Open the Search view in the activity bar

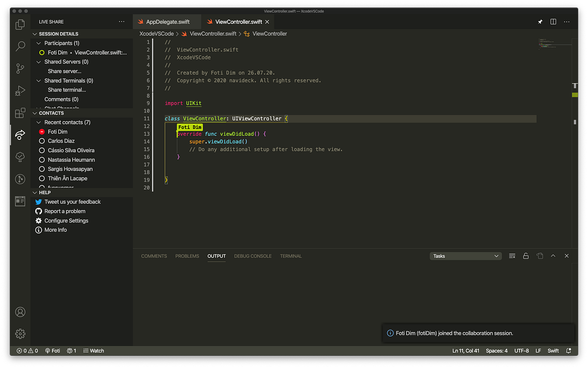click(20, 46)
